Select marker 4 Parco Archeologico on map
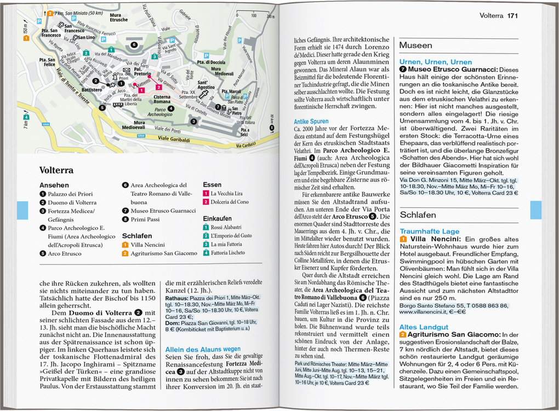Image resolution: width=559 pixels, height=411 pixels. click(x=172, y=107)
